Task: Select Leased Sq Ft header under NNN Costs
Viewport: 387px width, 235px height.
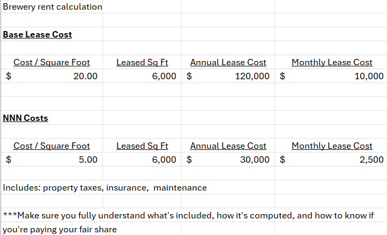Action: tap(142, 146)
